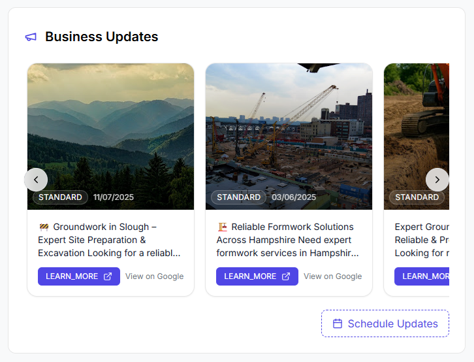View Groundwork in Slough post on Google
This screenshot has height=362, width=474.
pyautogui.click(x=155, y=276)
